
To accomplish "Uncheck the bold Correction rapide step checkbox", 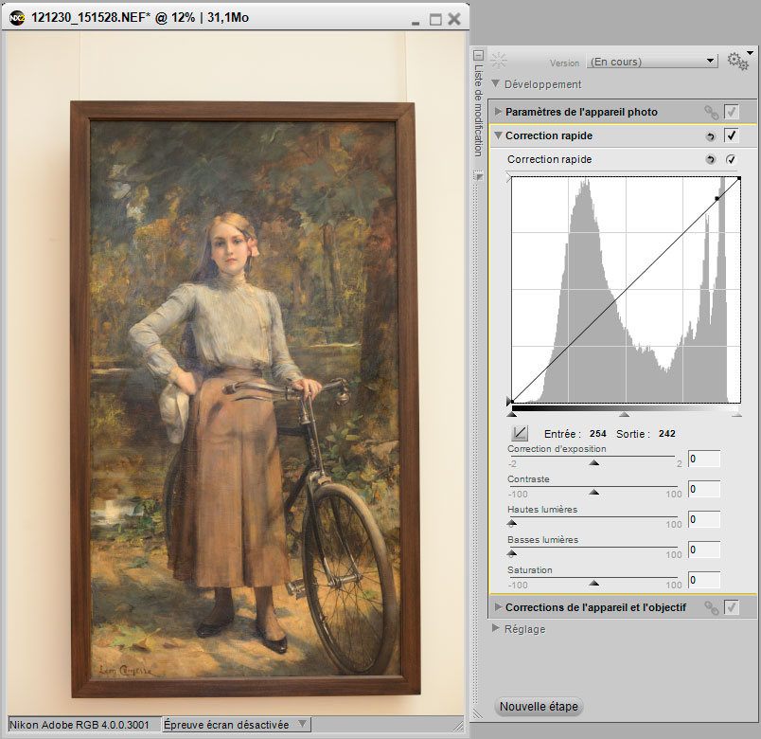I will click(x=731, y=135).
